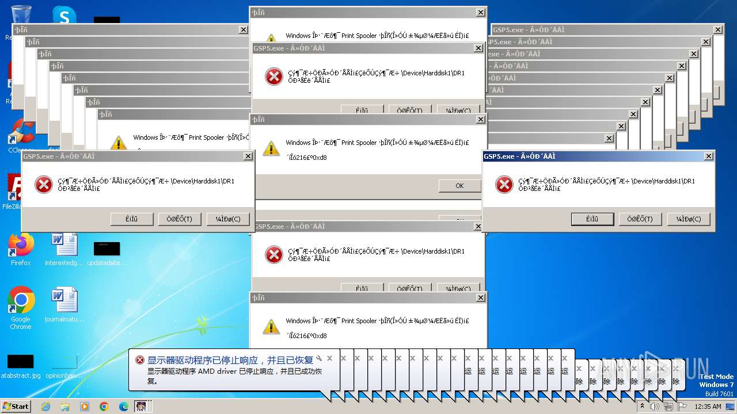Viewport: 737px width, 414px height.
Task: Click ÈíÍû button in the blue-titled GSP5.exe dialog
Action: [x=592, y=219]
